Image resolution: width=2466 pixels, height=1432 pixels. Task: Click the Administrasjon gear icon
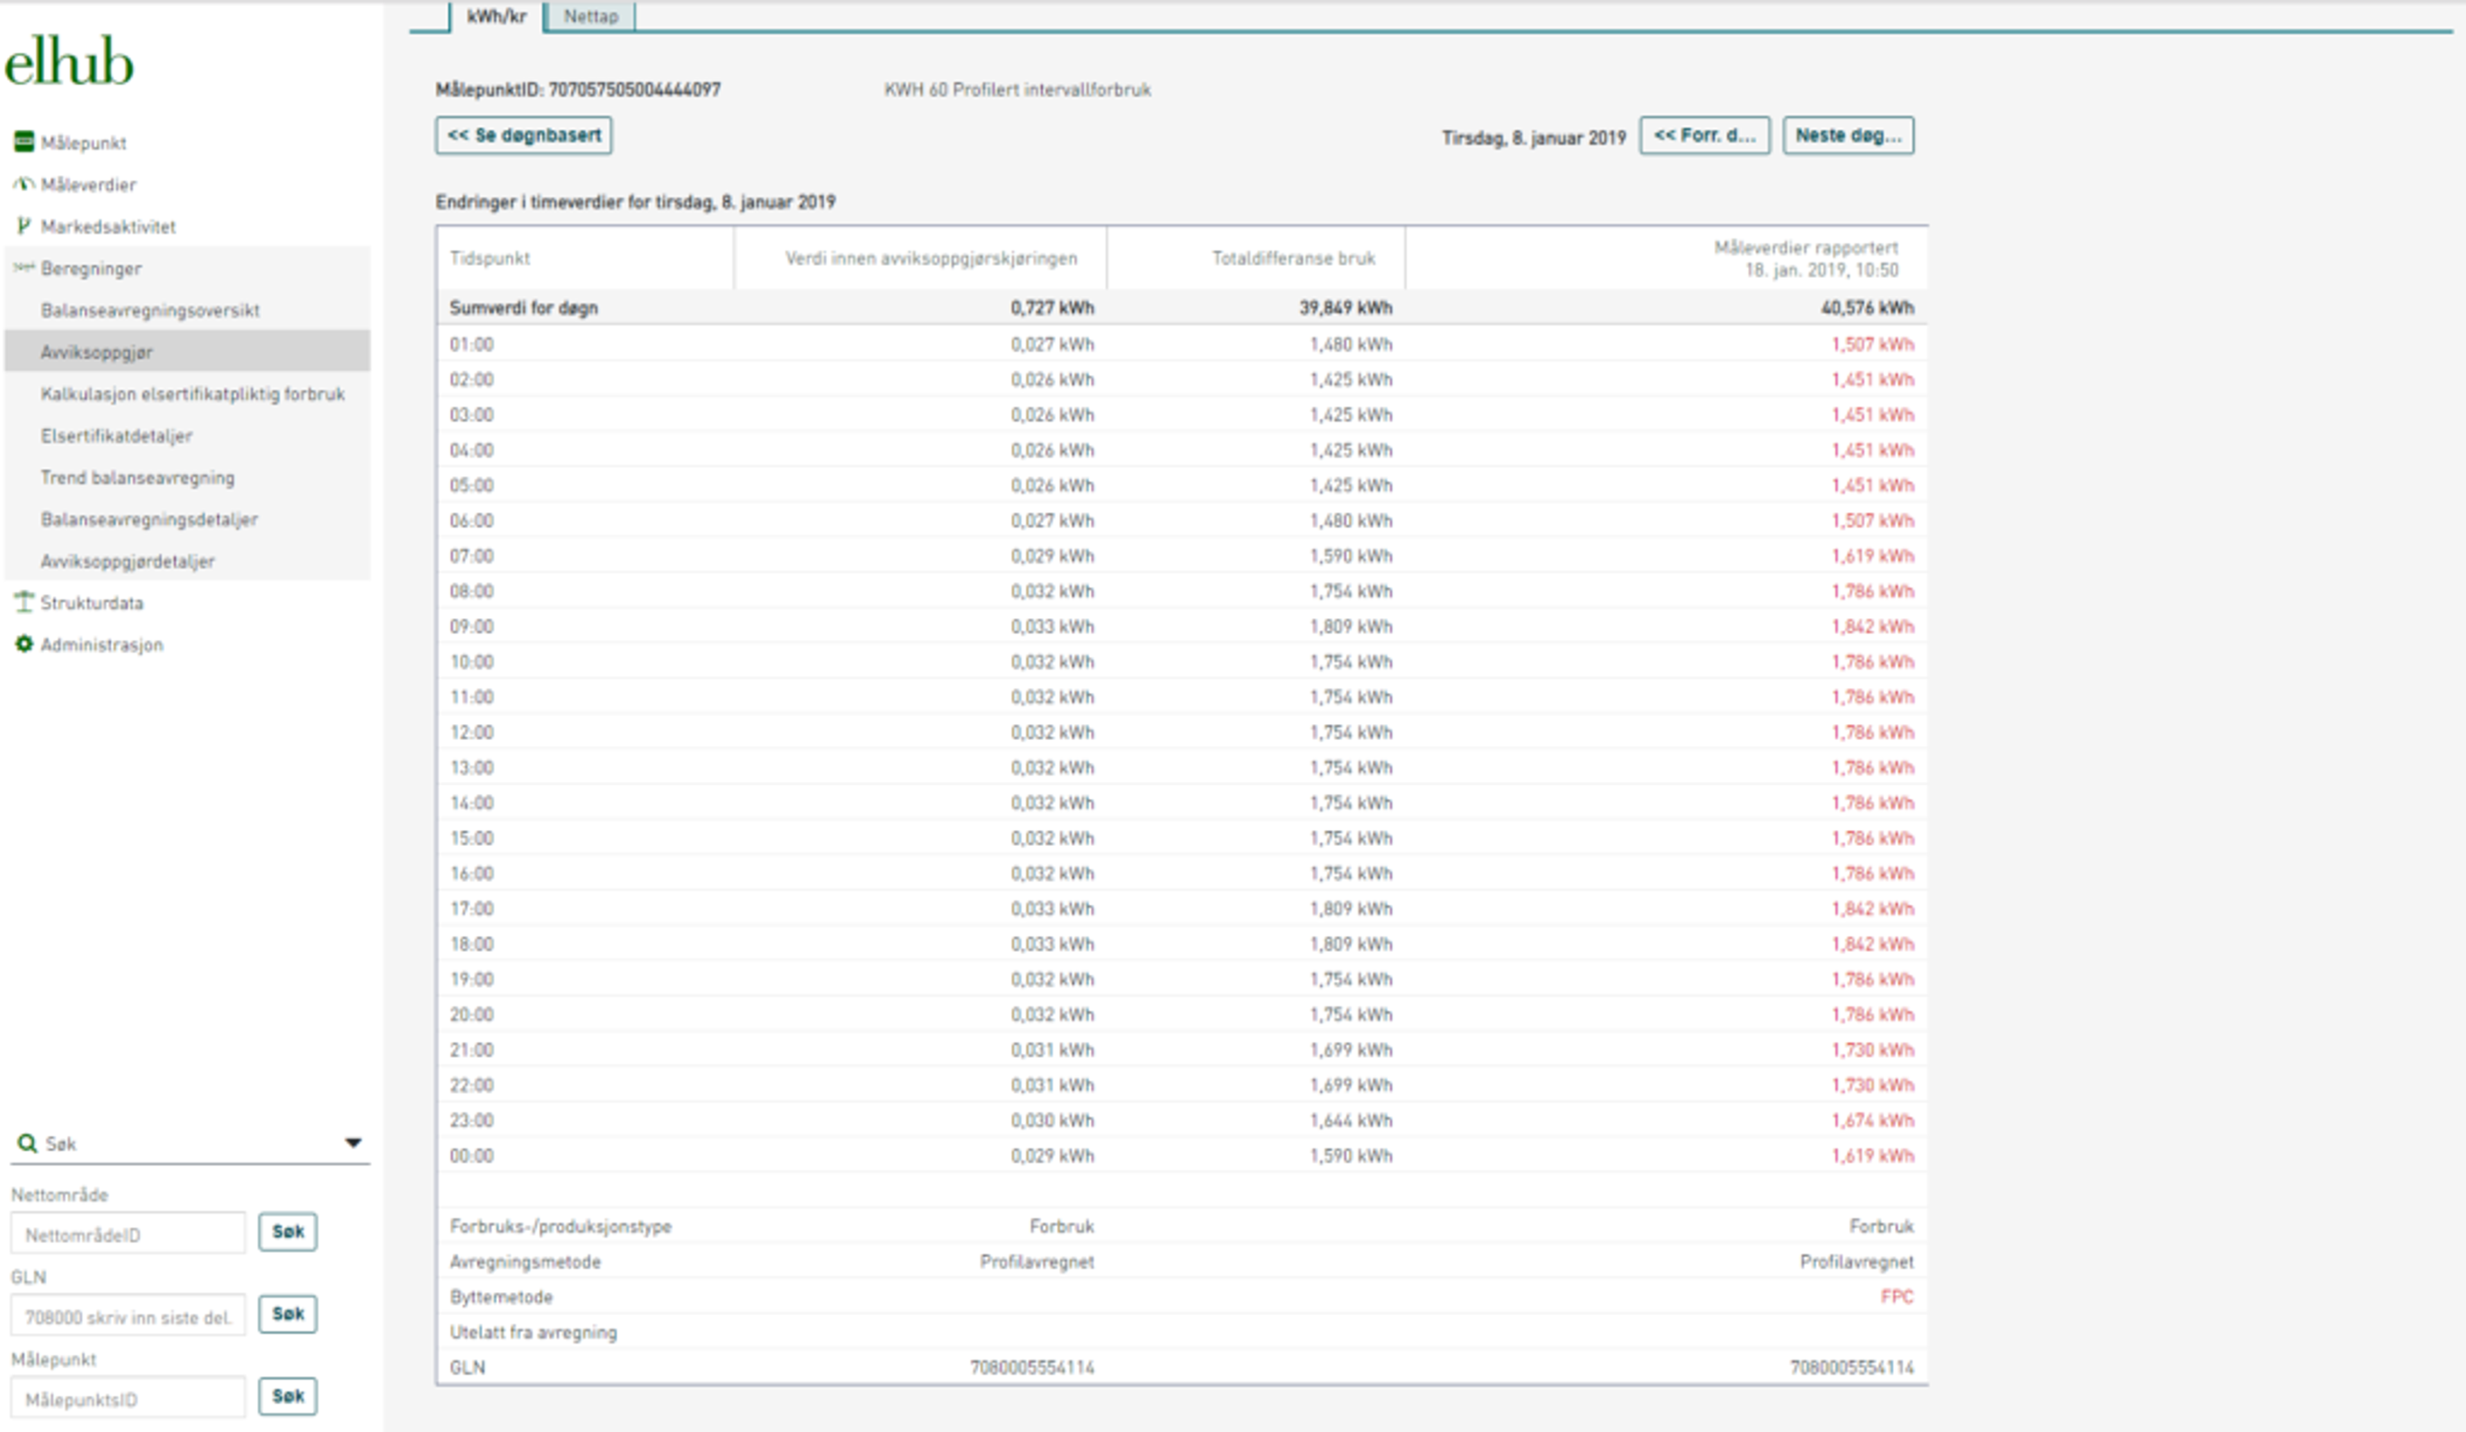[x=24, y=644]
